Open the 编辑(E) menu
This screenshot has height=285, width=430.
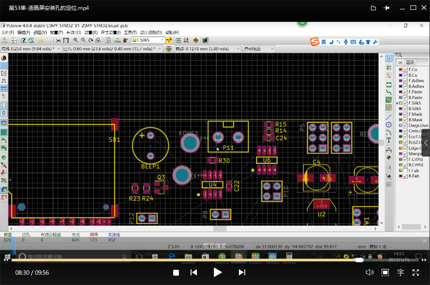[24, 32]
